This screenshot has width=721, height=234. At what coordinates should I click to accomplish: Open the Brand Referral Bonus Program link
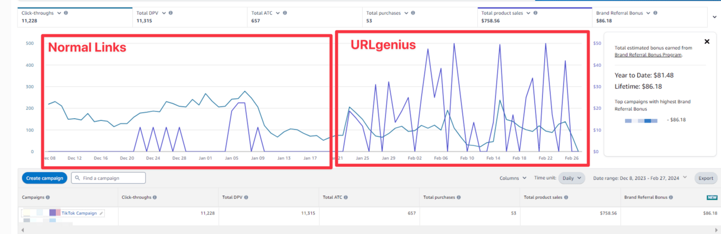pyautogui.click(x=648, y=55)
